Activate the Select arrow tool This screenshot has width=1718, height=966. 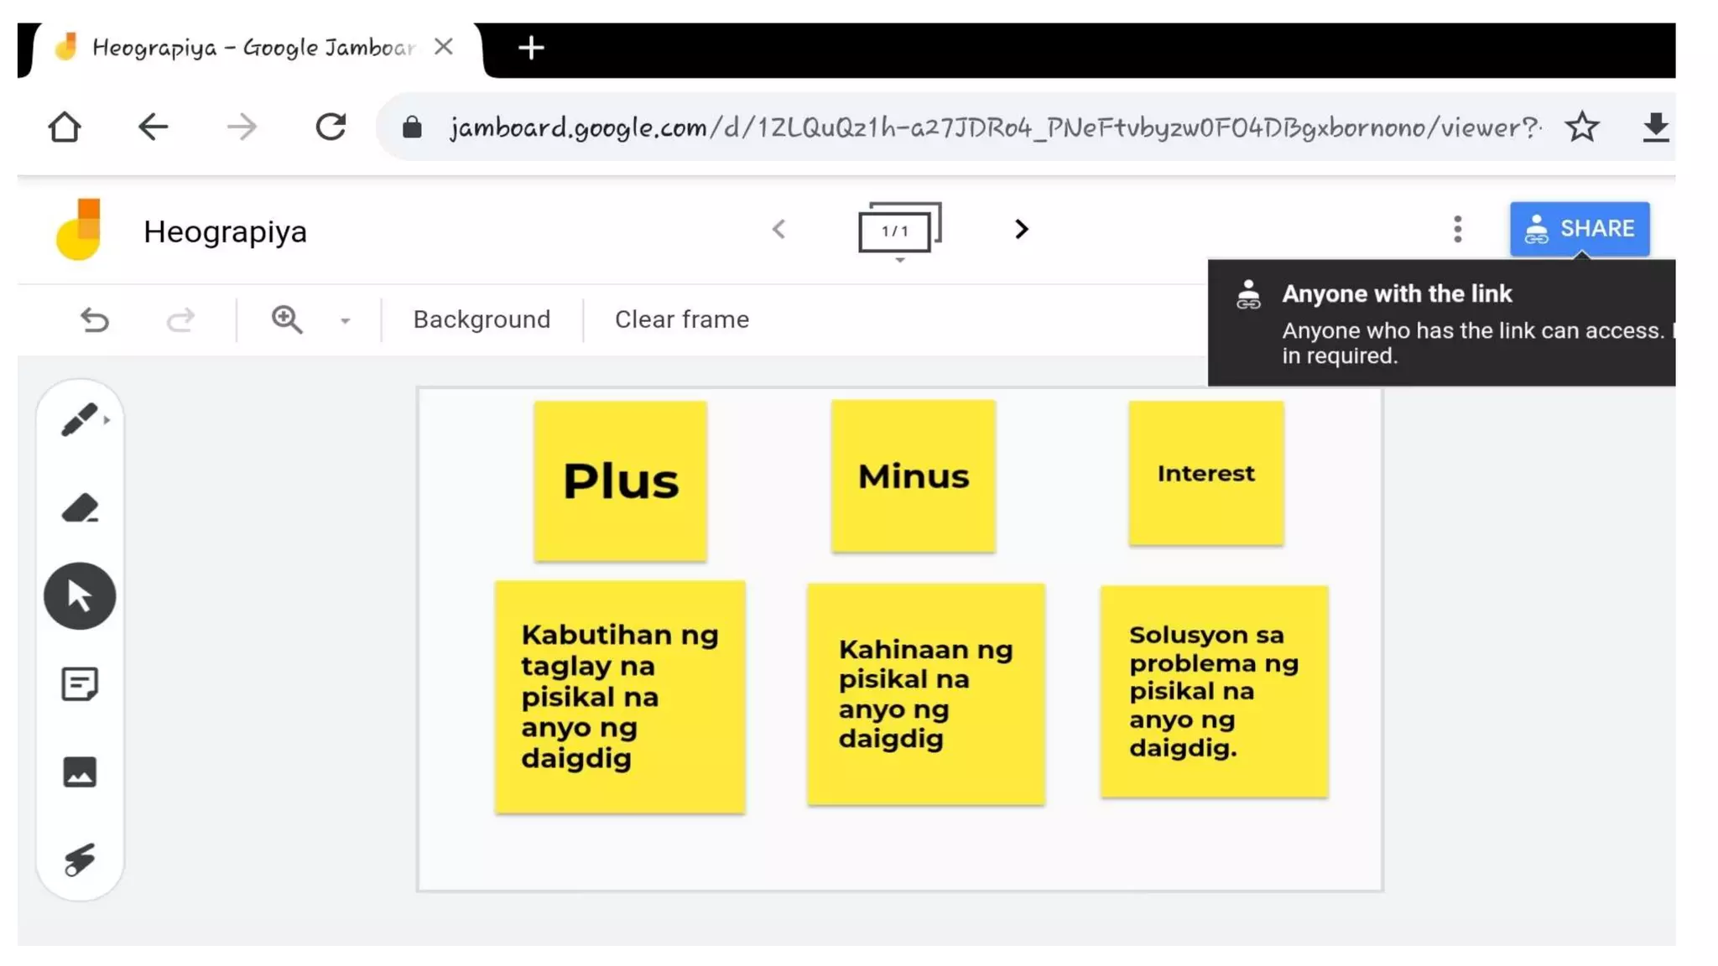[x=80, y=596]
